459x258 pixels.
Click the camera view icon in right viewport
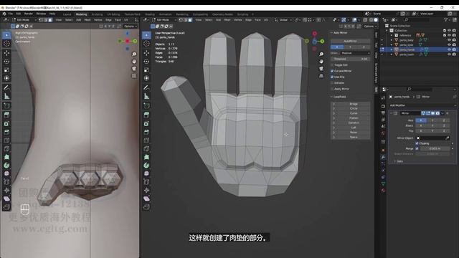321,69
